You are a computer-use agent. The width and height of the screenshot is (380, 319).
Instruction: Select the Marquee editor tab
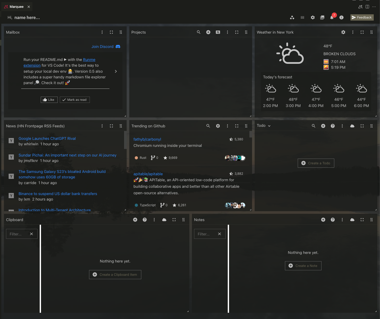(16, 7)
